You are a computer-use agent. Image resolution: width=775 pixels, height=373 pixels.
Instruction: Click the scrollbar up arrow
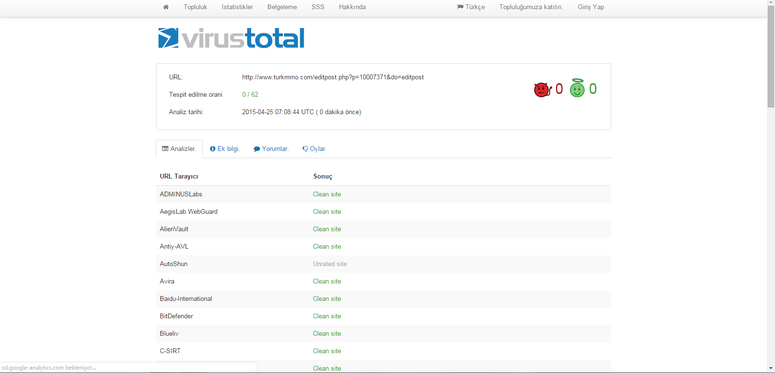tap(771, 3)
